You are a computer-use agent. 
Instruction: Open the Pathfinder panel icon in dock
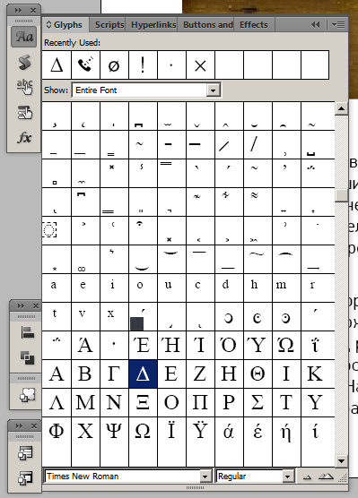(x=27, y=357)
